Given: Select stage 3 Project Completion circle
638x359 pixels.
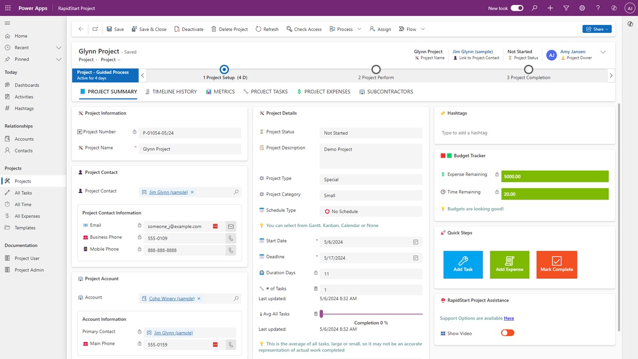Looking at the screenshot, I should pos(528,69).
